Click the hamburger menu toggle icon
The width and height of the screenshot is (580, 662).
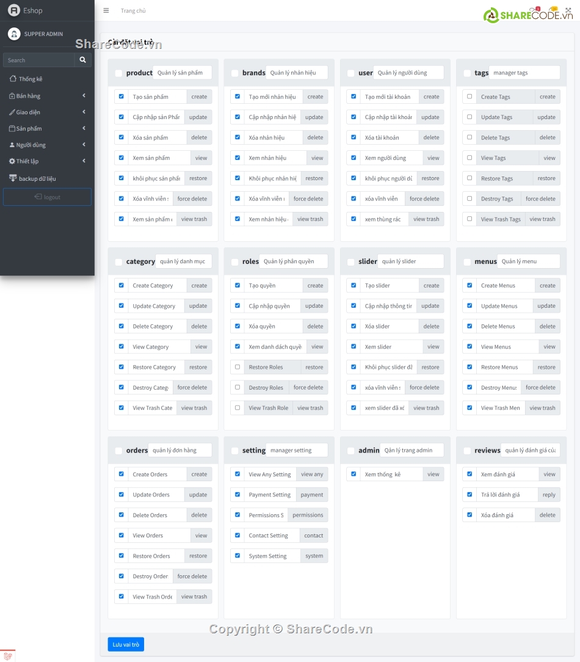coord(106,10)
